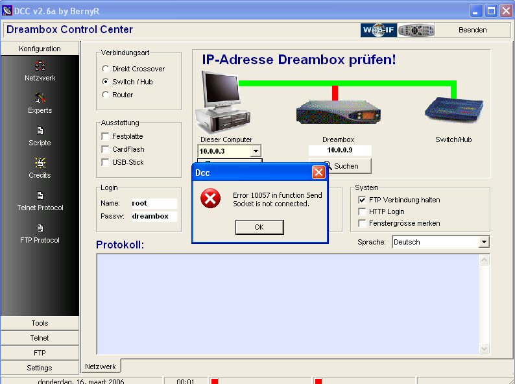
Task: Open the Tools sidebar section
Action: 40,323
